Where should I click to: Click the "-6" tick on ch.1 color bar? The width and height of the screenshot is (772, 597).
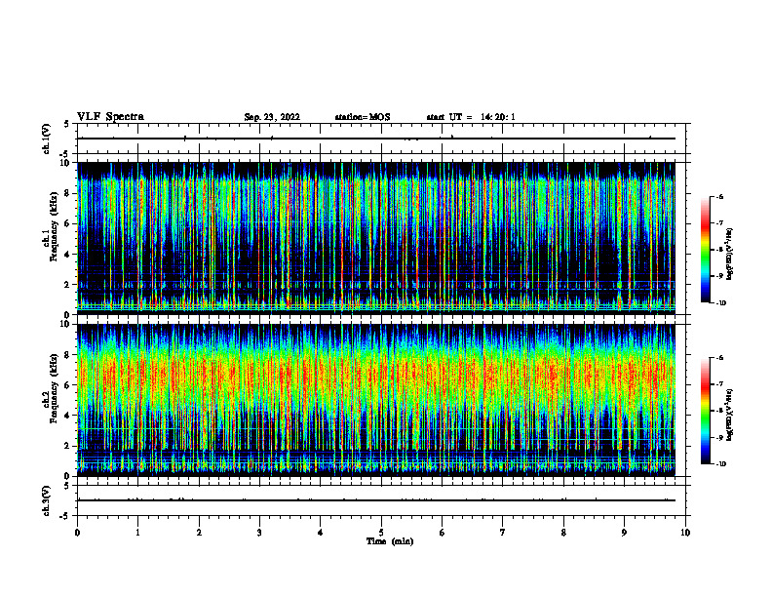click(x=719, y=197)
